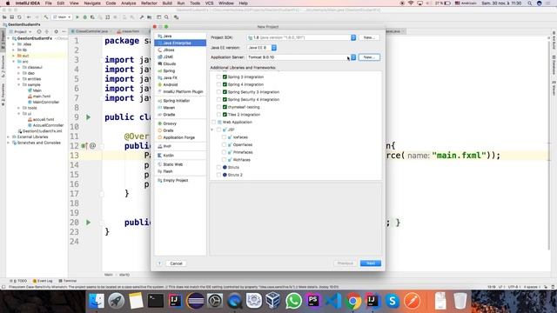Open Skype from the Dock

point(393,301)
